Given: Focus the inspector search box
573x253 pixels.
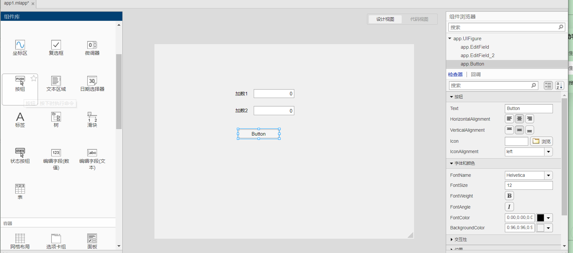Looking at the screenshot, I should (x=494, y=85).
